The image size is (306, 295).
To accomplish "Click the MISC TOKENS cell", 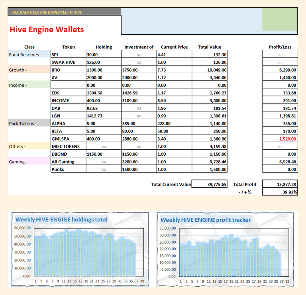I will tap(68, 147).
